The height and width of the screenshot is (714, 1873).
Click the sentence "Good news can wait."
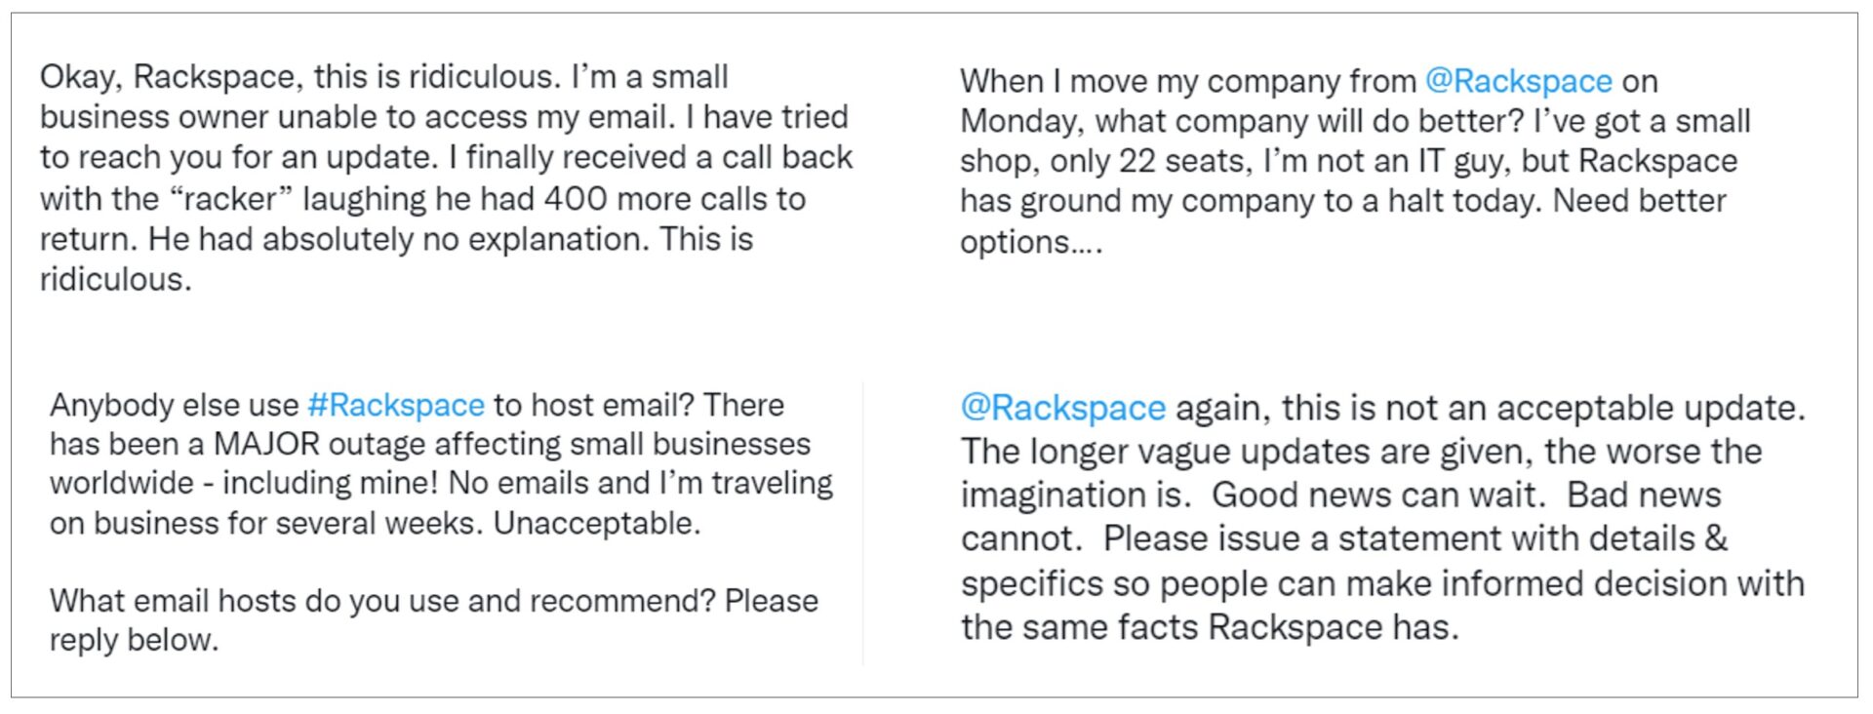(x=1378, y=496)
